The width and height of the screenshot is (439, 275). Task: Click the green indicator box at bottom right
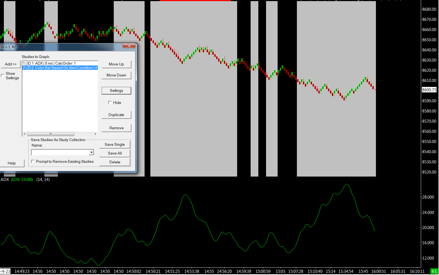[x=434, y=271]
